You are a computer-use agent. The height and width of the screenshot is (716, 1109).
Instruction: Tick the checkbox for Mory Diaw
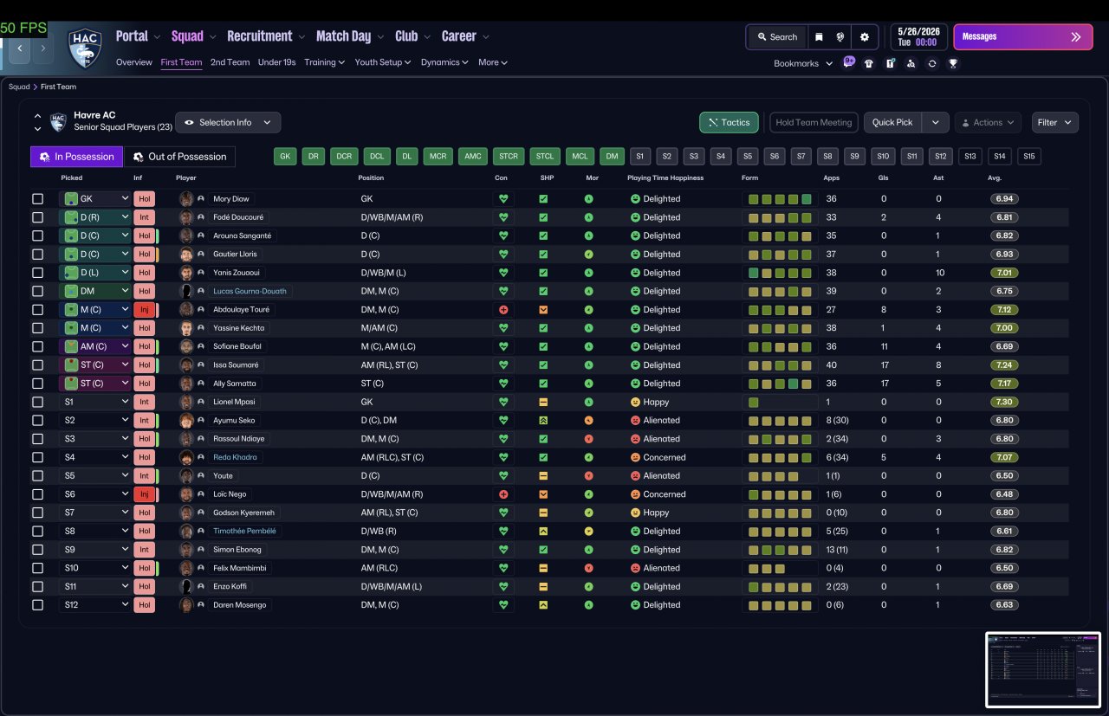click(x=37, y=199)
